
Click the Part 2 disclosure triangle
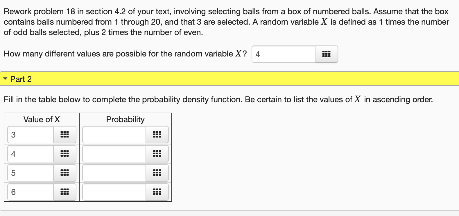click(5, 78)
